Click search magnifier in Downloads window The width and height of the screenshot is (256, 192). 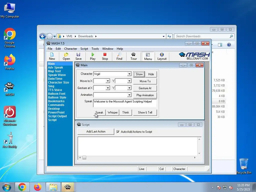coord(231,36)
